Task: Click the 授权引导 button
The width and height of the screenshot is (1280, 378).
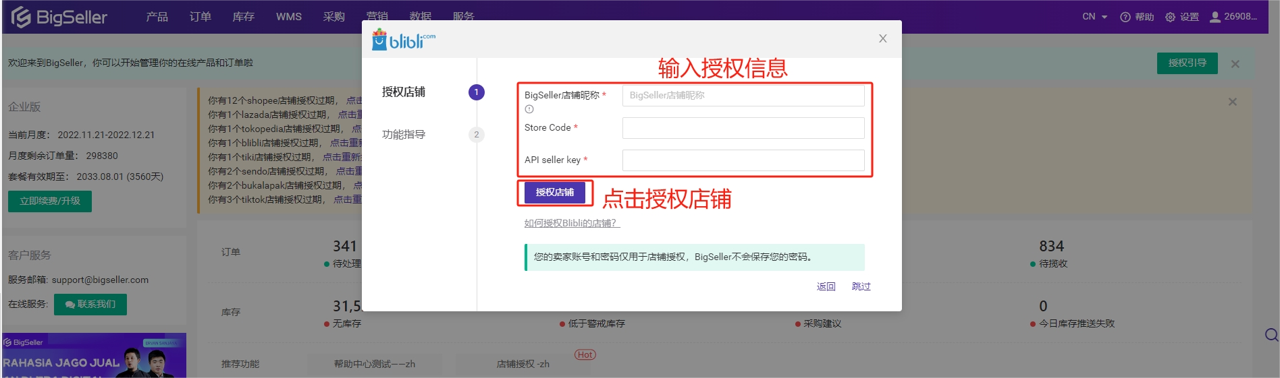Action: pyautogui.click(x=1187, y=63)
